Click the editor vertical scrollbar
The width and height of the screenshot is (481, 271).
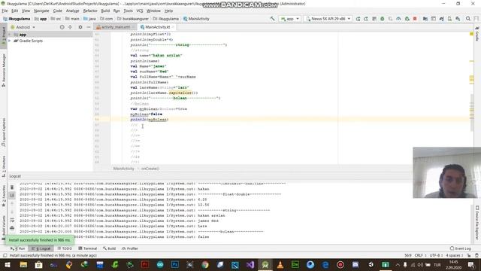pos(471,112)
